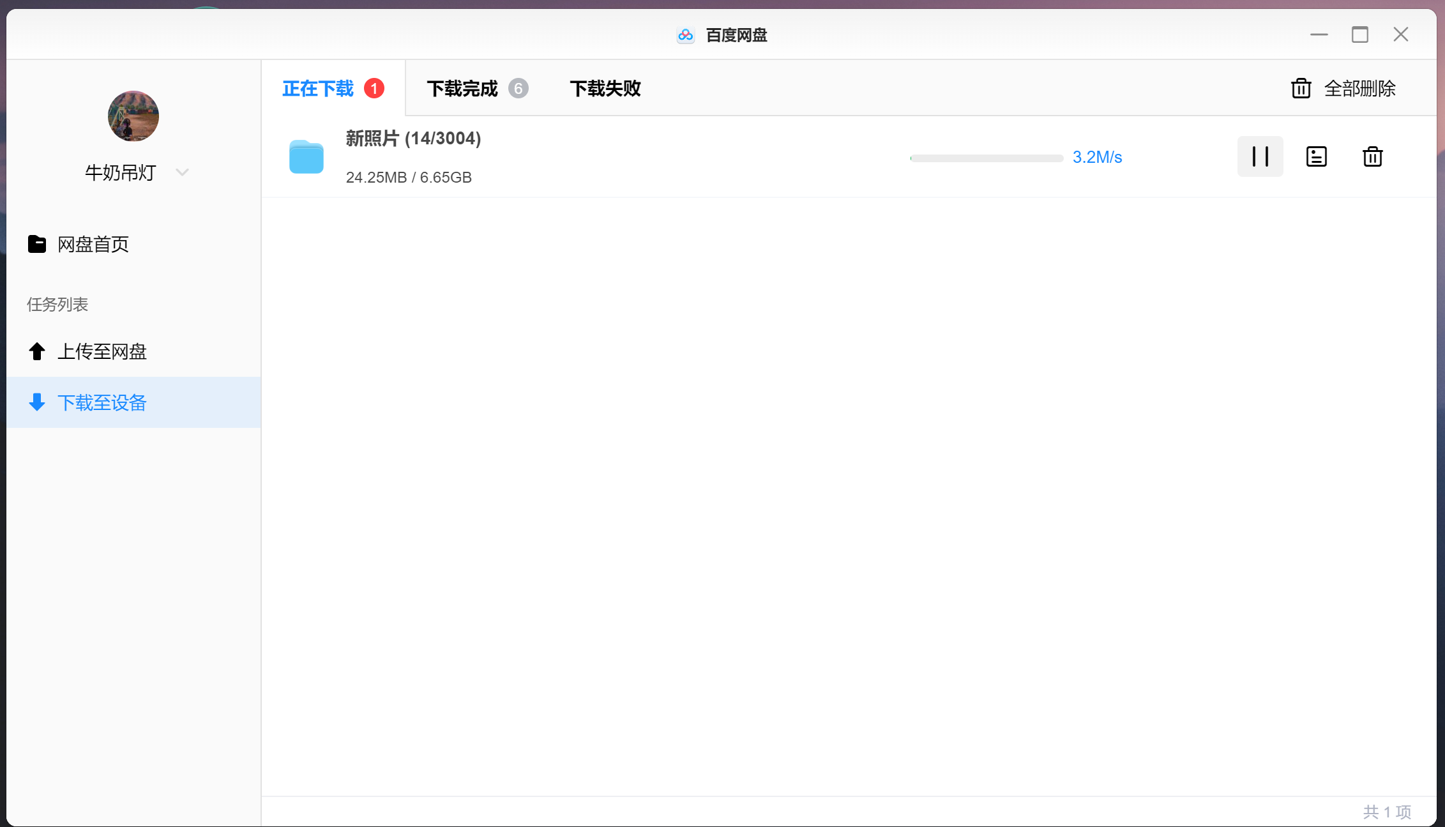Maximize the 百度网盘 window

(1360, 34)
